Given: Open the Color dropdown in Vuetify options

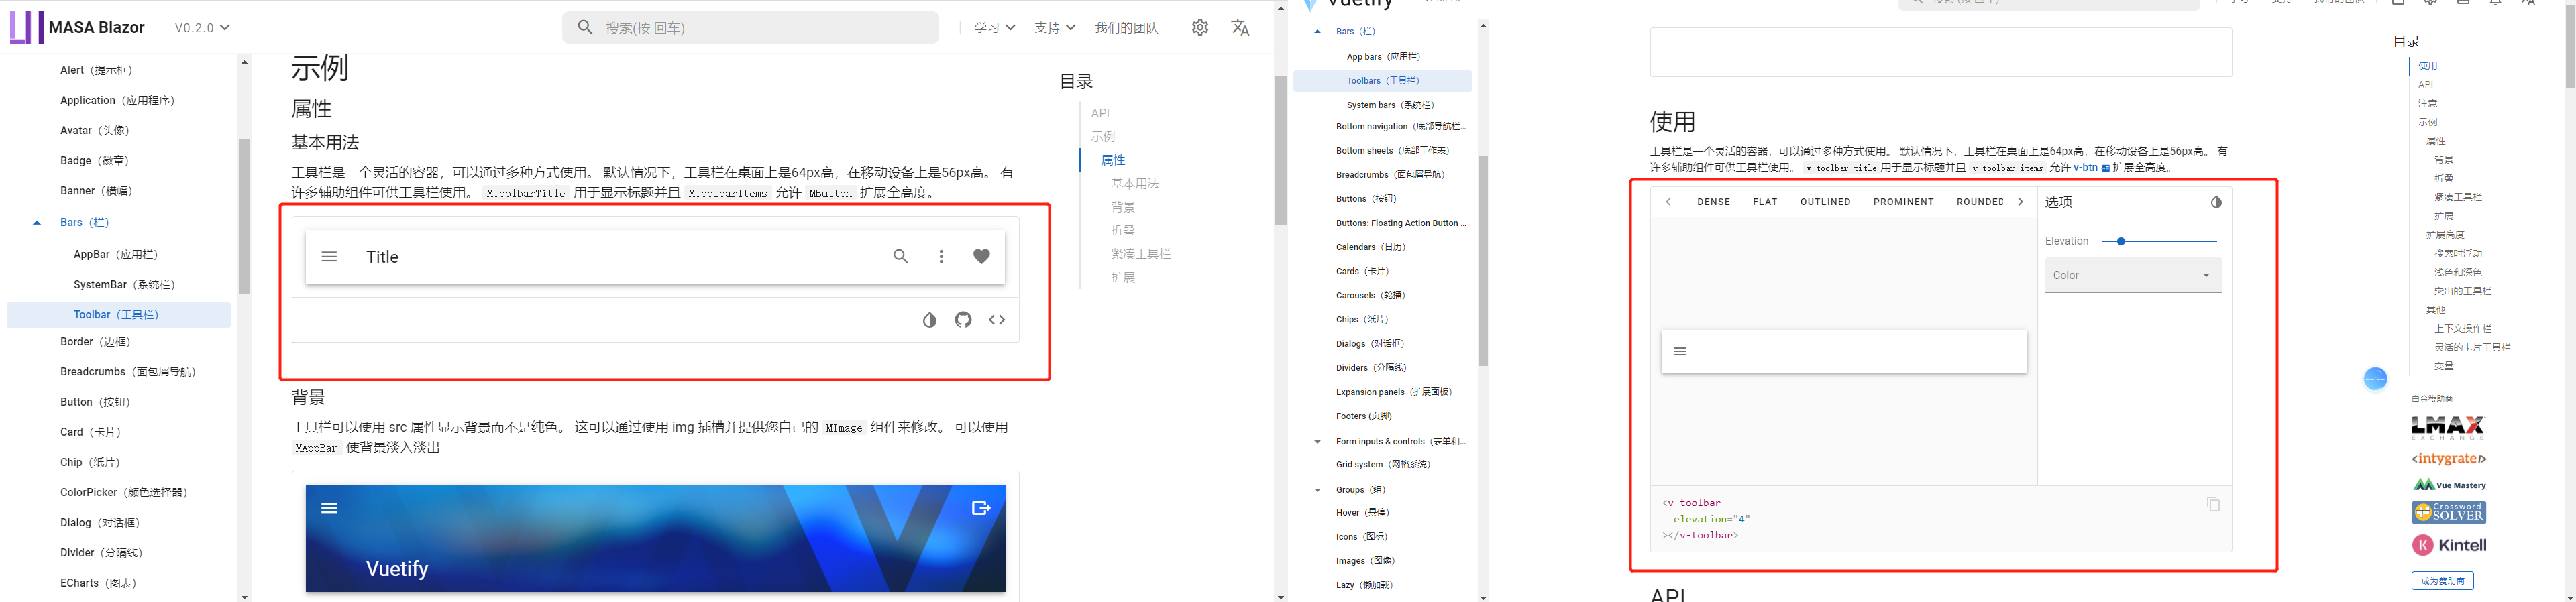Looking at the screenshot, I should pos(2133,275).
